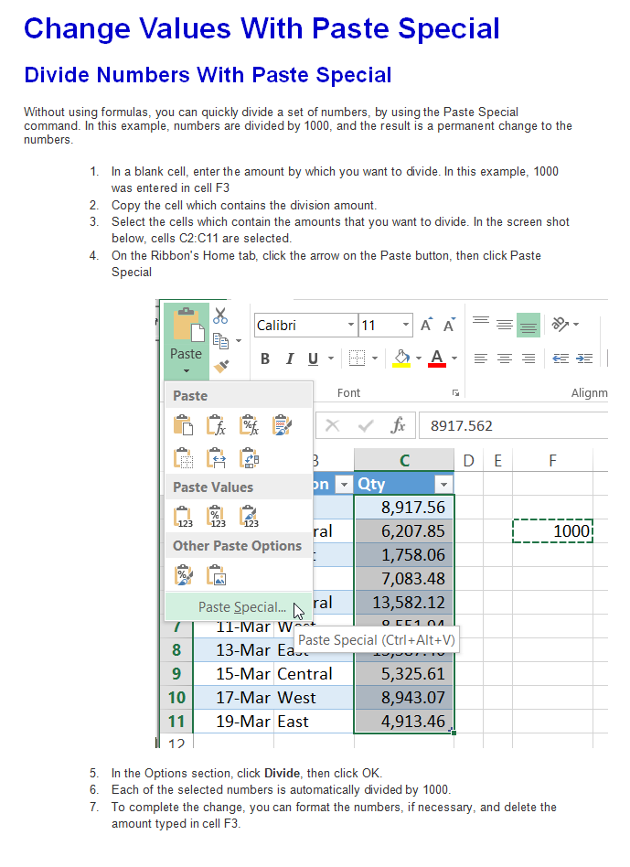
Task: Choose the Paste Formulas (fx) icon
Action: click(x=216, y=426)
